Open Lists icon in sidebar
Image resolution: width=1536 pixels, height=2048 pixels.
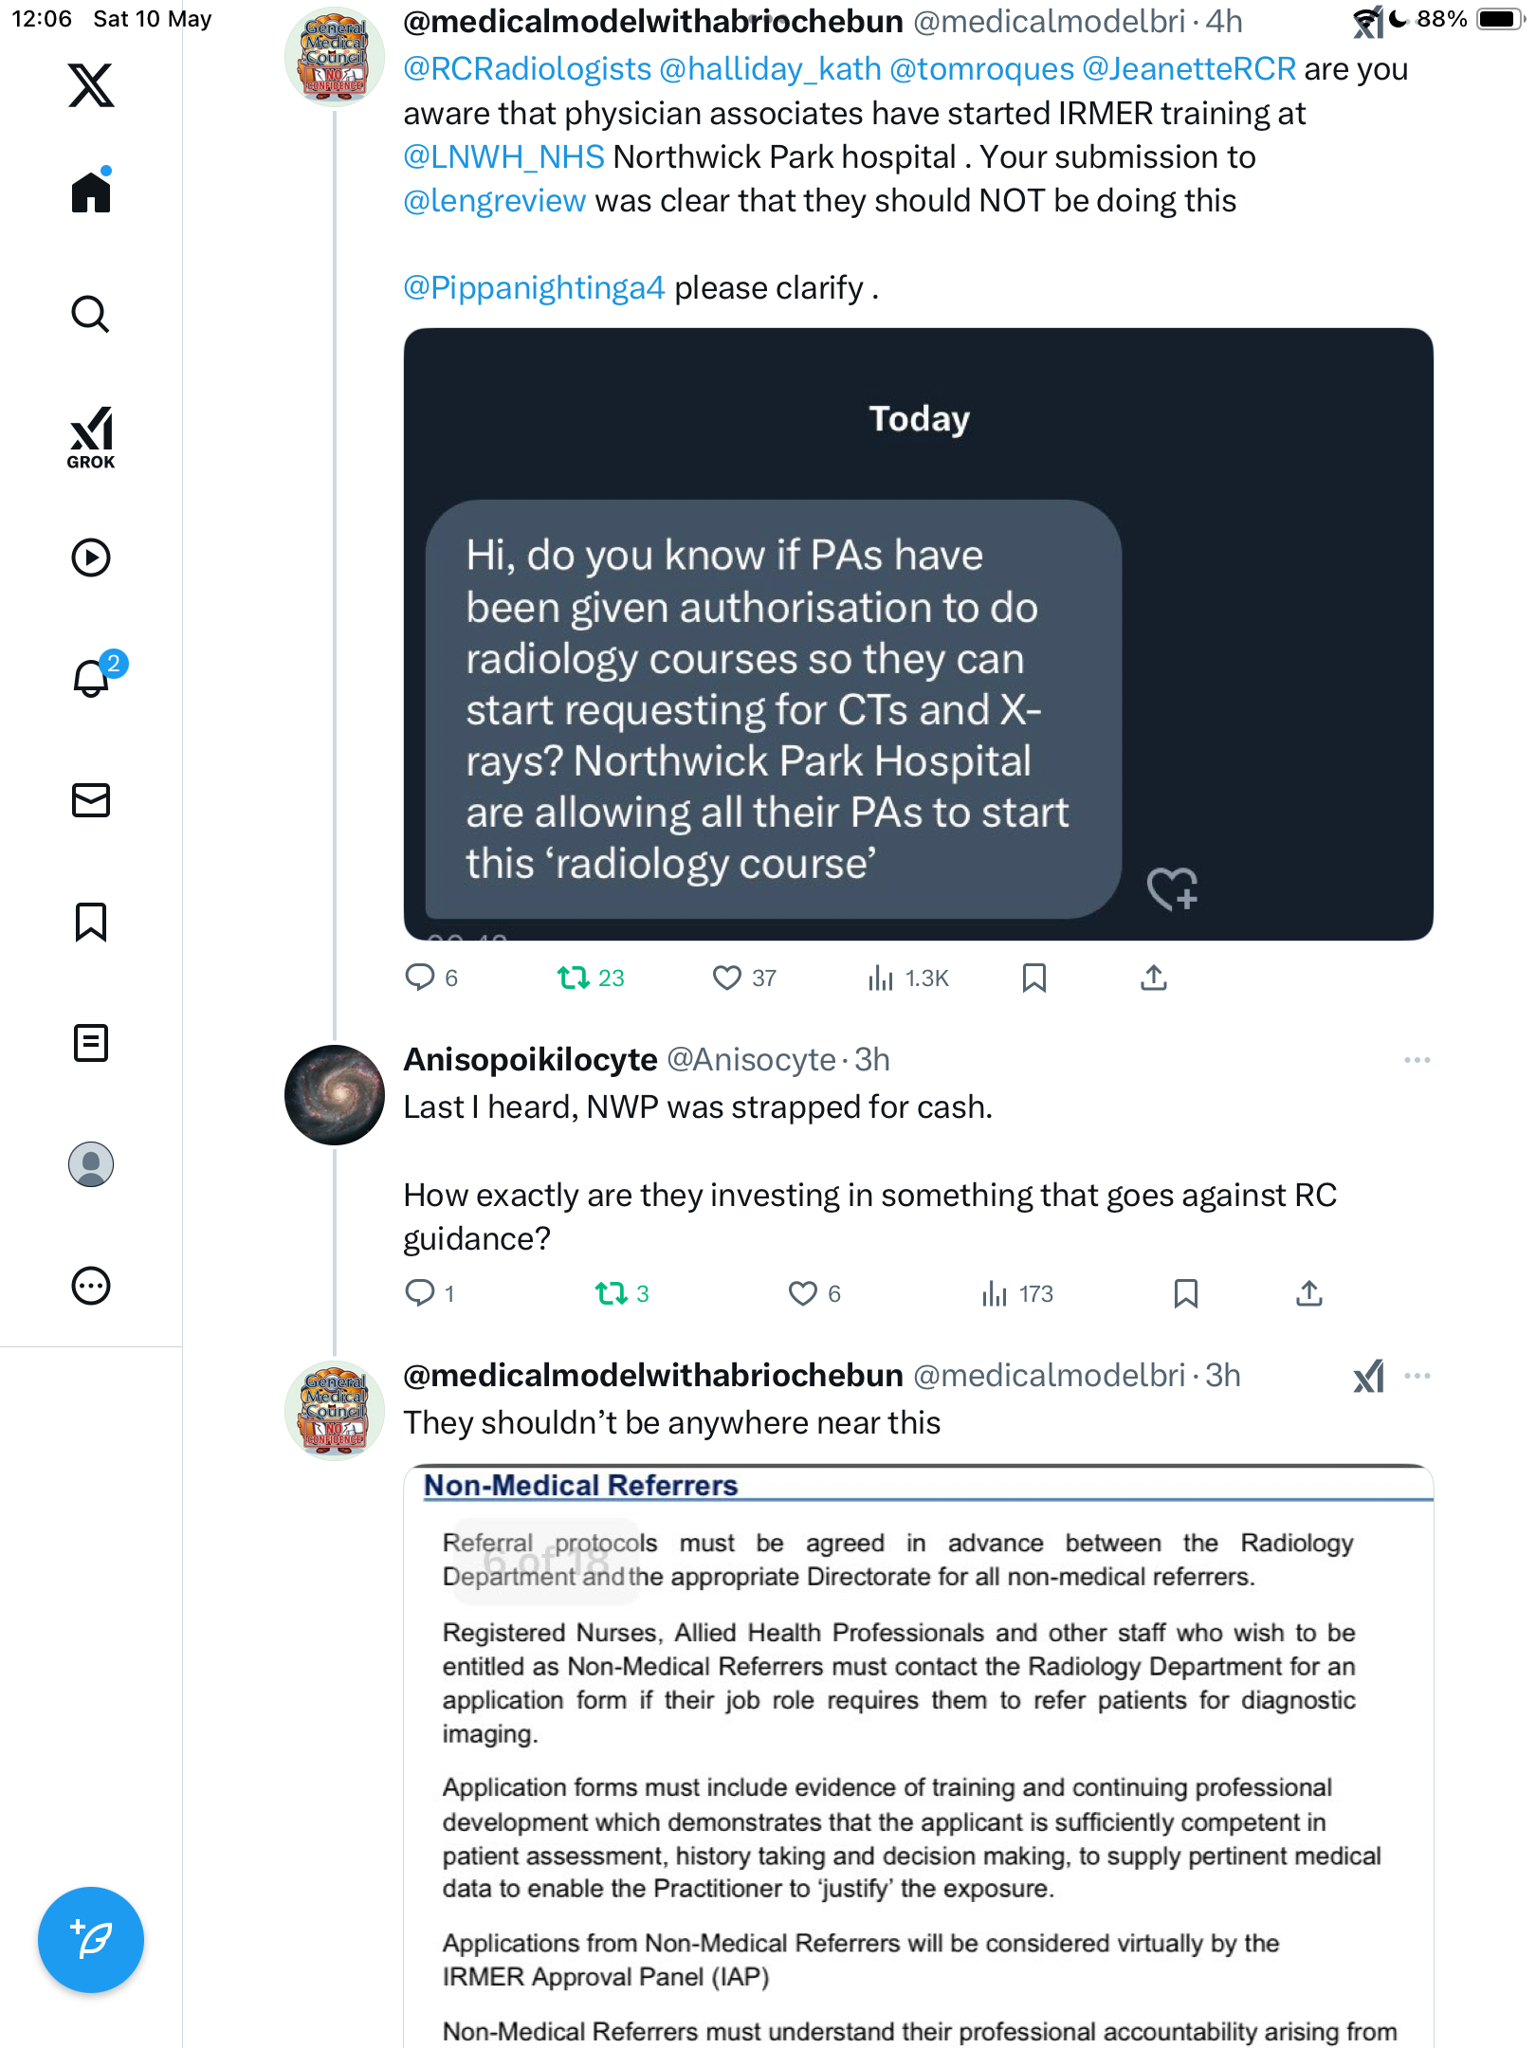[x=91, y=1043]
